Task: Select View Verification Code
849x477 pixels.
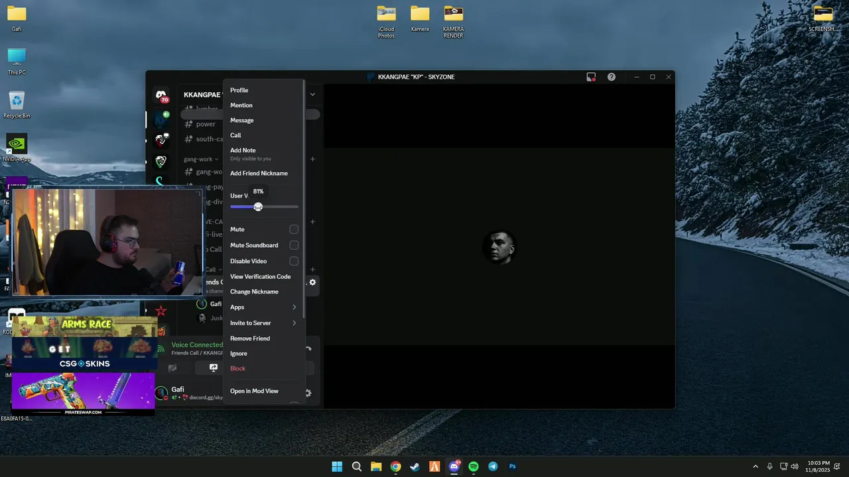Action: [x=264, y=277]
